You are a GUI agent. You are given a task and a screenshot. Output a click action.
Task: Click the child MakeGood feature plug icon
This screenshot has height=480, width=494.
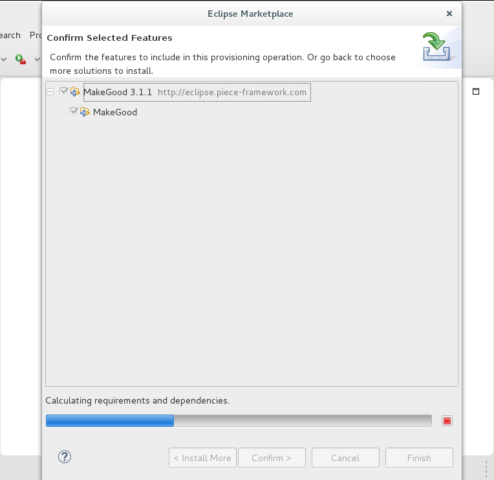(x=85, y=112)
